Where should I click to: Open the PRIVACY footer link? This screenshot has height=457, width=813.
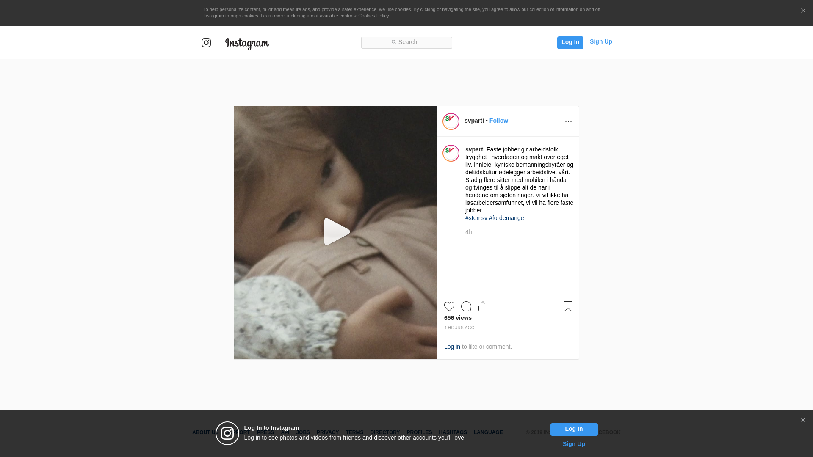click(328, 433)
